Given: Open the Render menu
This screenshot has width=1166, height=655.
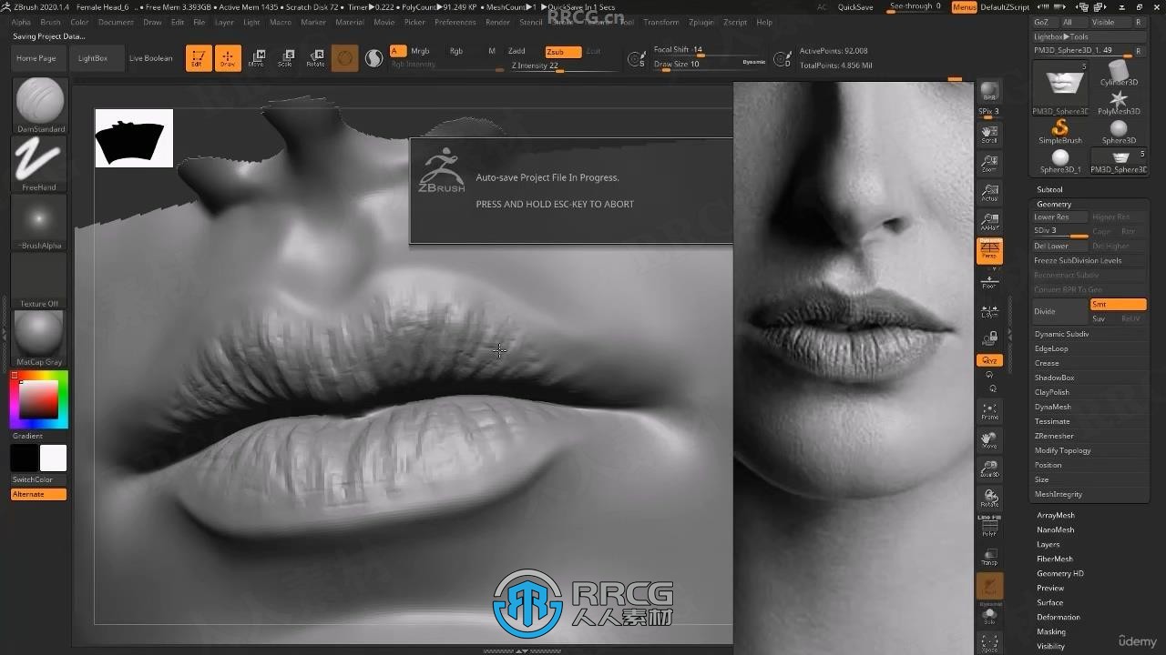Looking at the screenshot, I should pos(497,22).
